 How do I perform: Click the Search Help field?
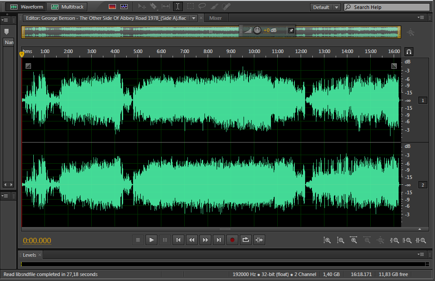[387, 7]
